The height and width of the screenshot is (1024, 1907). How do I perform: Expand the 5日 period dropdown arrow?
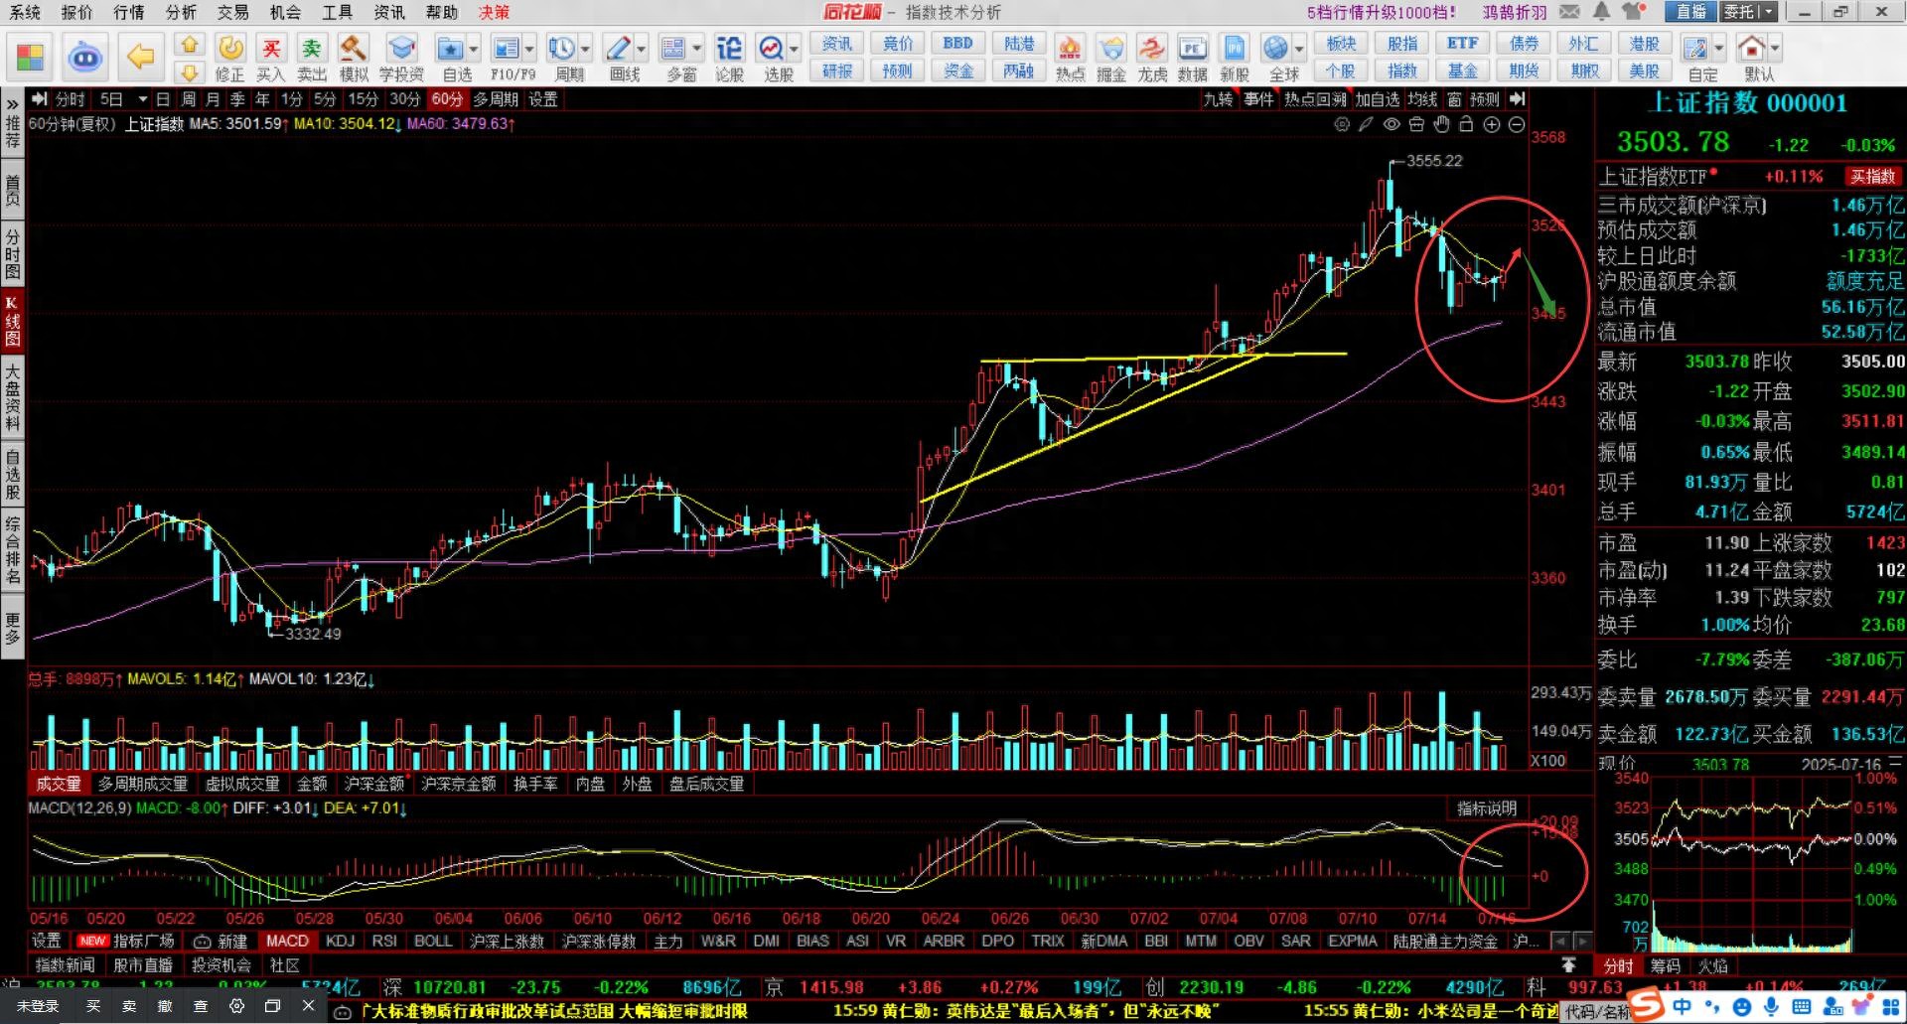tap(142, 99)
